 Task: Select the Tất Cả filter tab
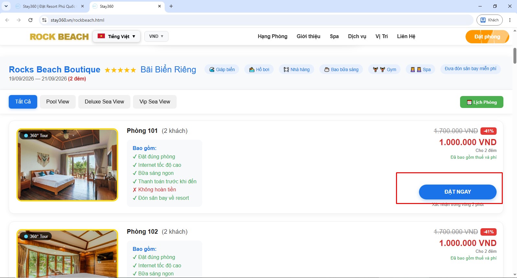23,102
